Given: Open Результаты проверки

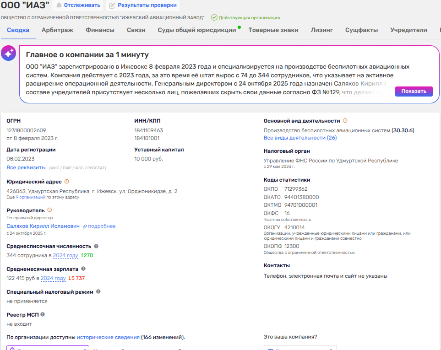Looking at the screenshot, I should tap(143, 5).
